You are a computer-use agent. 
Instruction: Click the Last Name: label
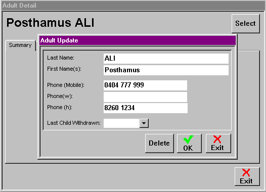[61, 58]
